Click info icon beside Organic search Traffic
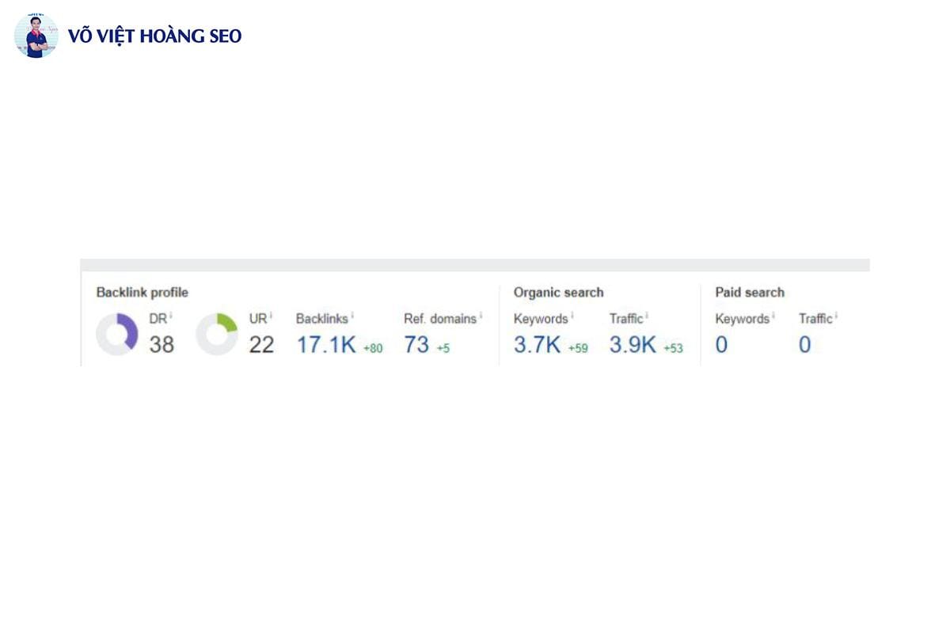The height and width of the screenshot is (625, 950). (x=647, y=316)
